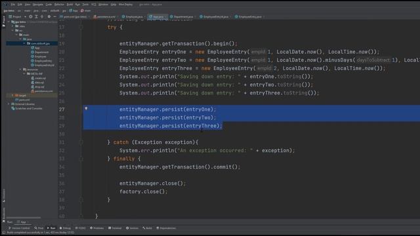The image size is (420, 236).
Task: Open the Edit menu
Action: pyautogui.click(x=20, y=5)
